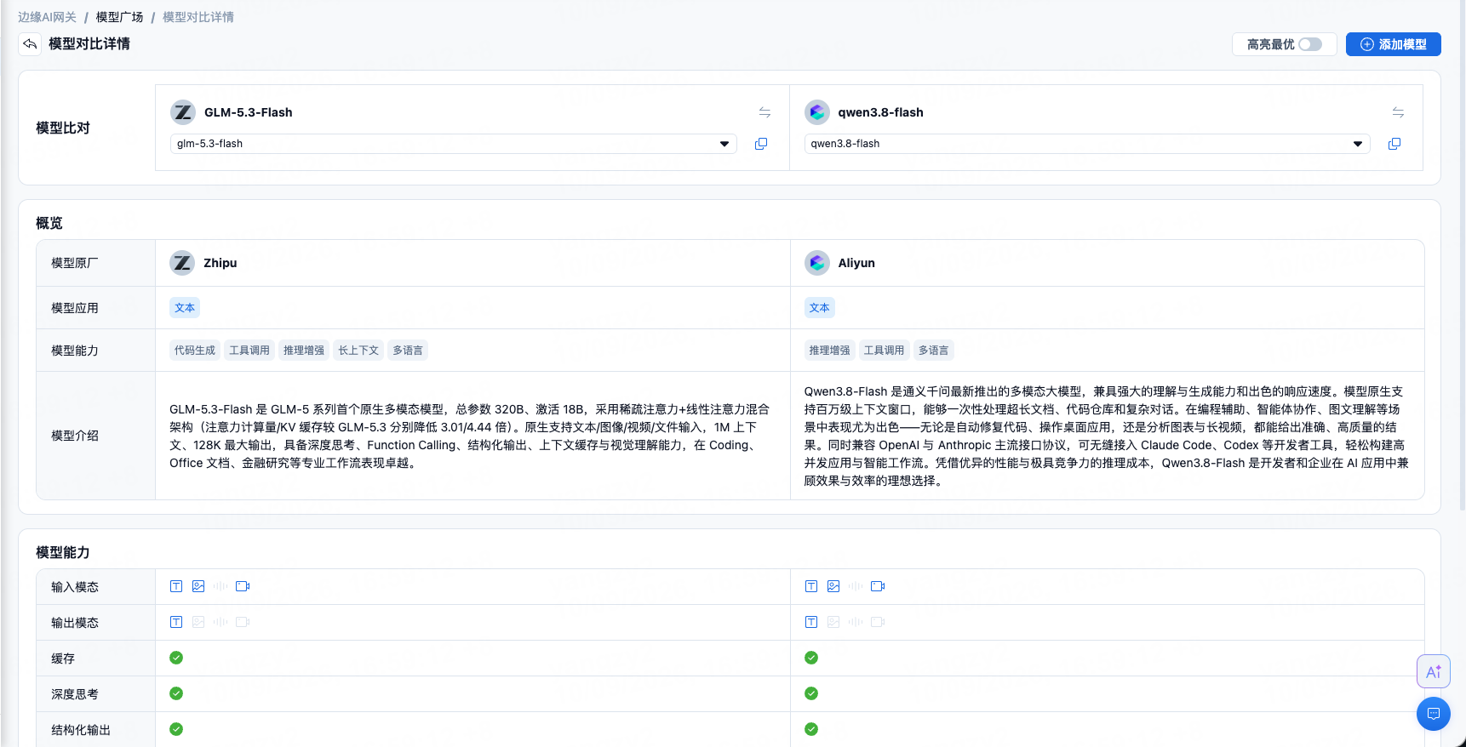The height and width of the screenshot is (747, 1466).
Task: Click the 模型介绍 row label
Action: (75, 436)
